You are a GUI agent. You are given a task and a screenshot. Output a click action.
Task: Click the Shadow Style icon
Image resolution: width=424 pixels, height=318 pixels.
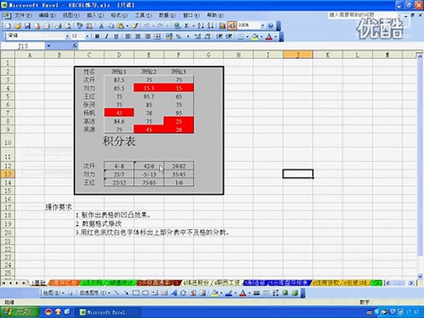[285, 293]
